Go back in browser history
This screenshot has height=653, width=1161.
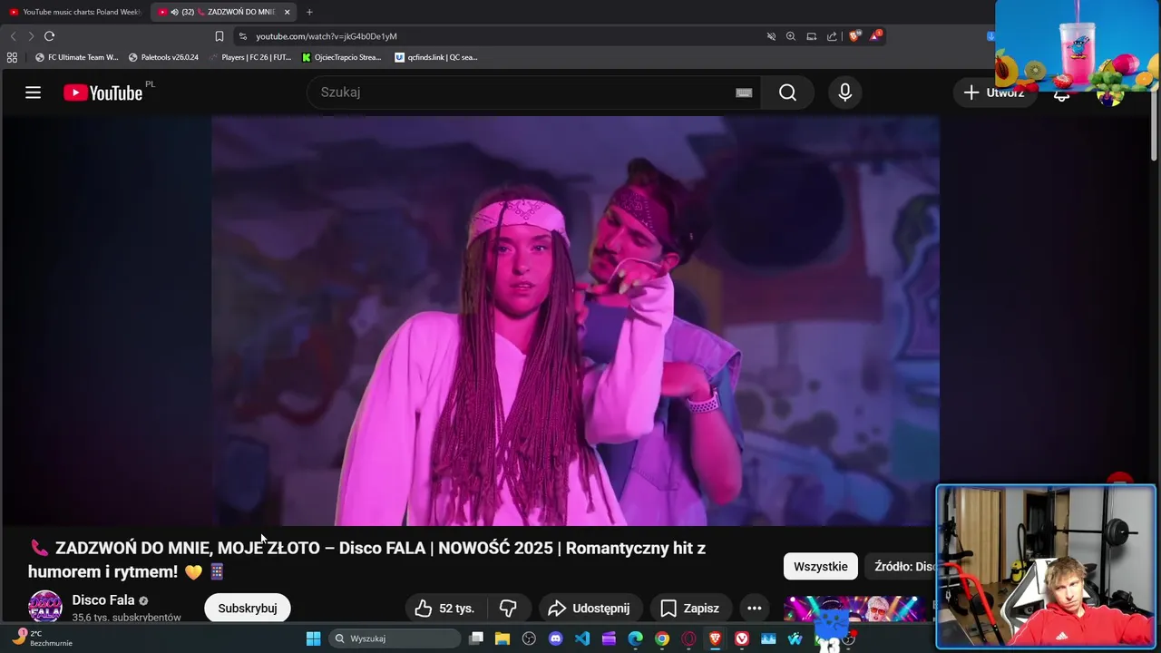pos(13,36)
